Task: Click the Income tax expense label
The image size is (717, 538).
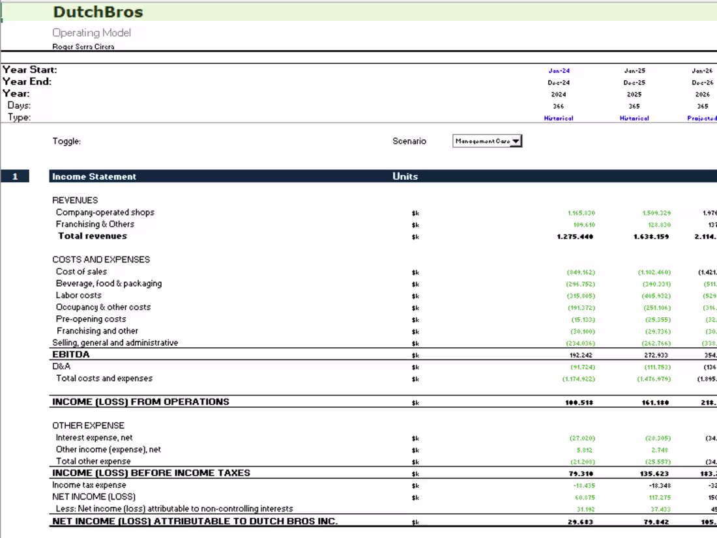Action: coord(89,485)
